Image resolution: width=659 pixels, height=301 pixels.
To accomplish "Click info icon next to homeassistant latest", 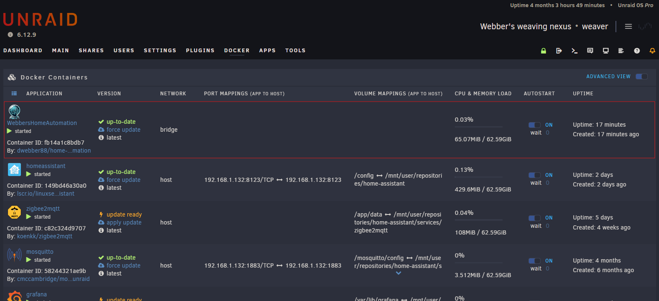I will point(101,188).
